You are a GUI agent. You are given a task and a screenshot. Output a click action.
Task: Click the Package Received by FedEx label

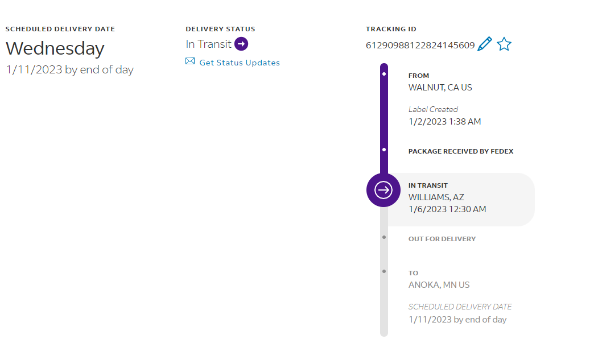point(461,151)
